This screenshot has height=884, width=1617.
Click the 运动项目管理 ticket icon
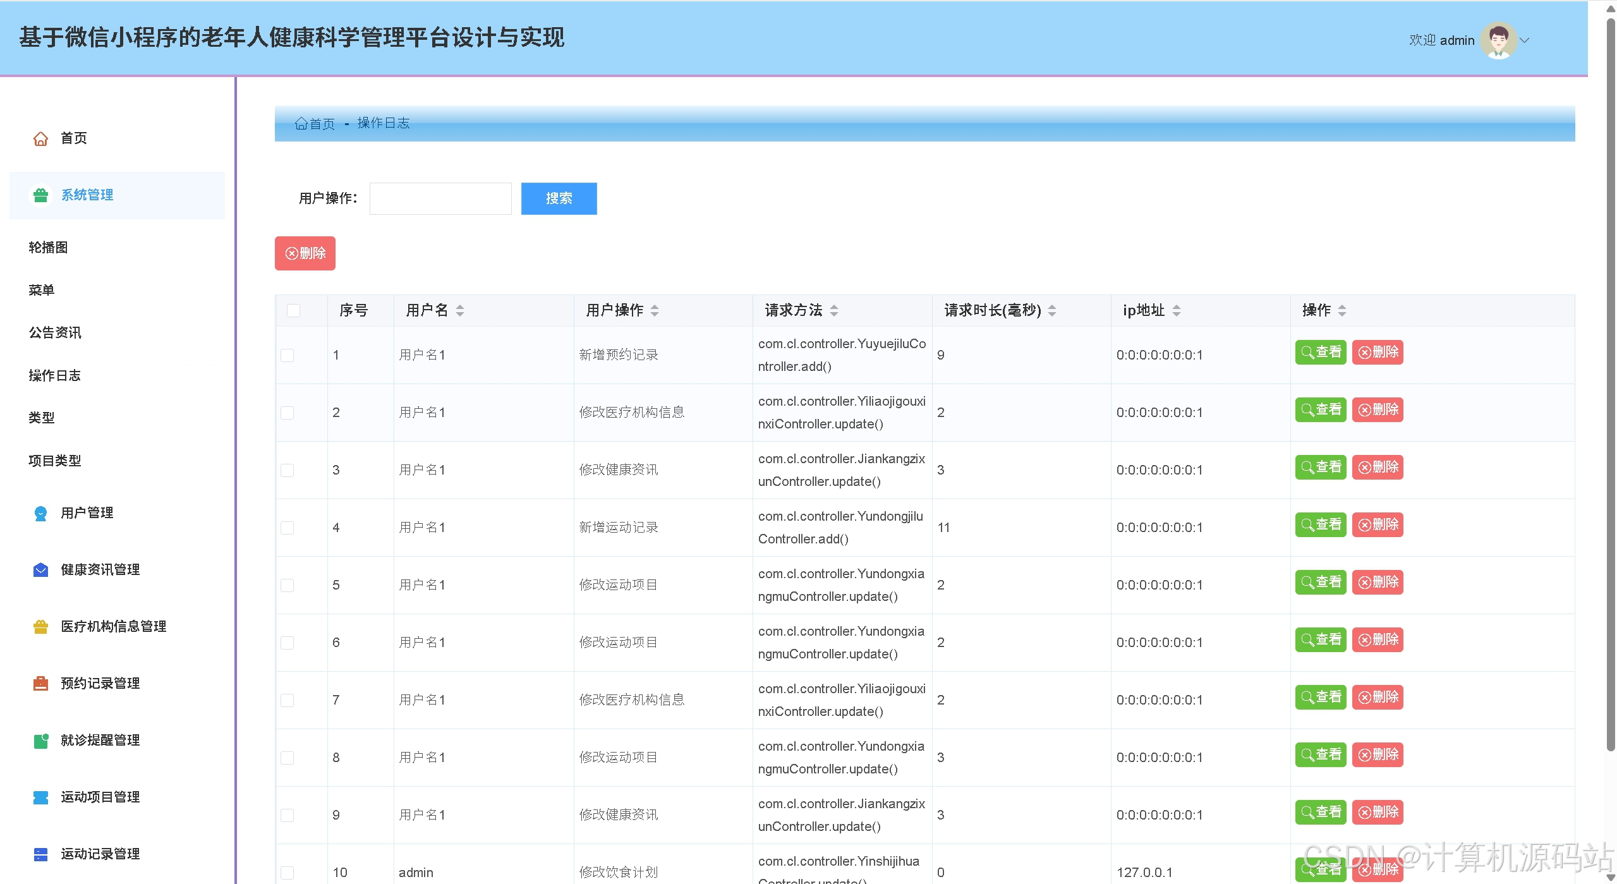40,797
